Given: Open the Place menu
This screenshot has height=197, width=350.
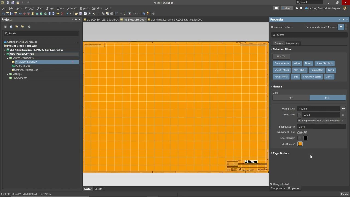Looking at the screenshot, I should coord(40,8).
